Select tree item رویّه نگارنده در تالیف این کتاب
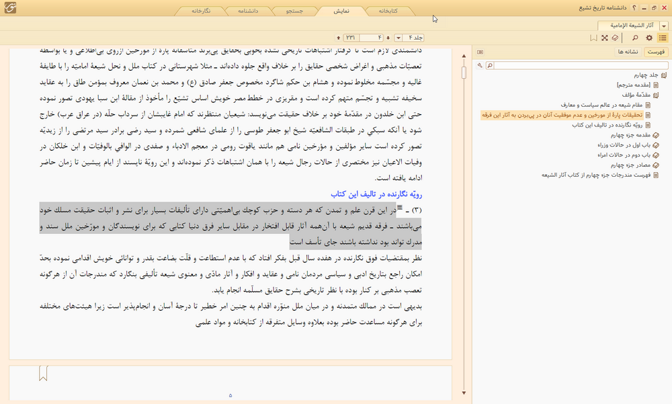This screenshot has height=404, width=672. pos(607,125)
